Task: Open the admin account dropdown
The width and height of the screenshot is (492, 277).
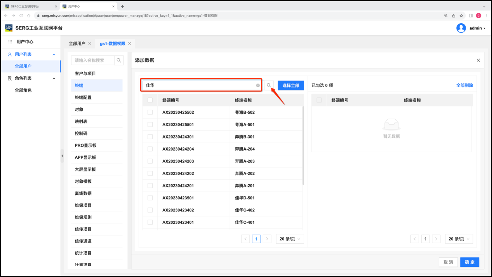Action: 477,28
